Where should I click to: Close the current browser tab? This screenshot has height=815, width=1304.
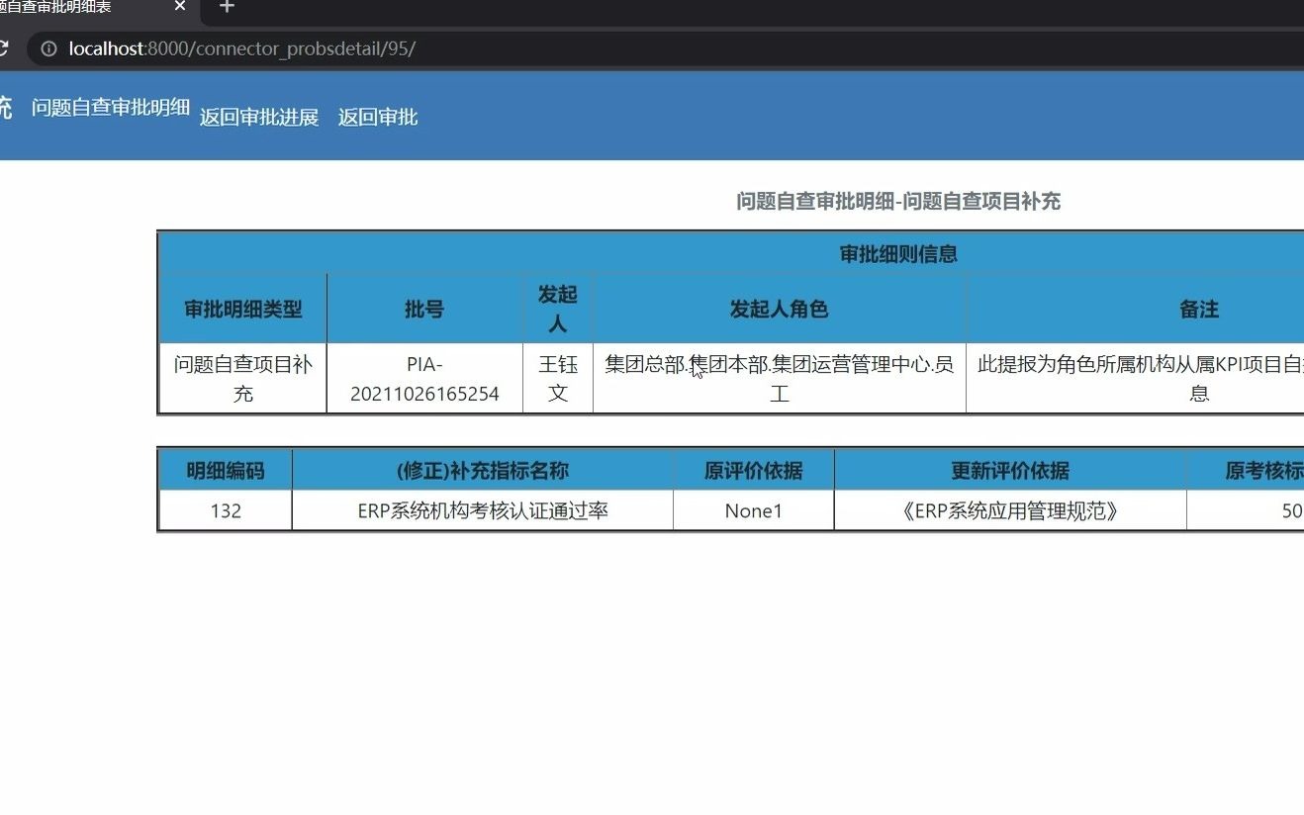coord(179,6)
